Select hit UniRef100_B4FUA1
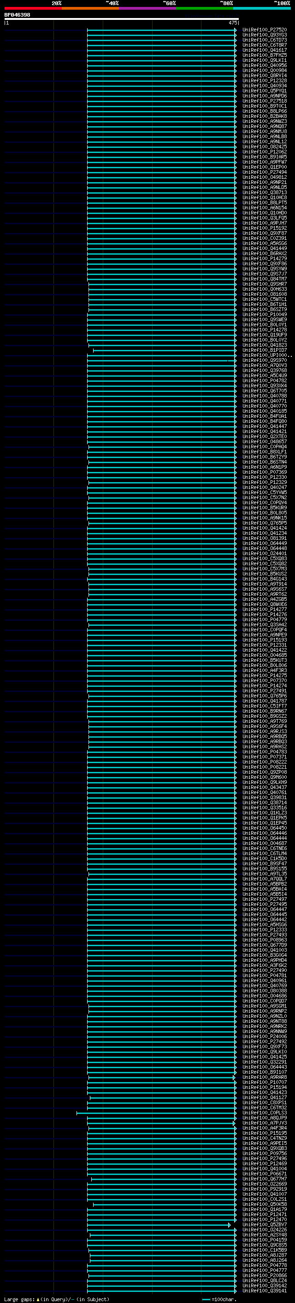 (x=264, y=416)
